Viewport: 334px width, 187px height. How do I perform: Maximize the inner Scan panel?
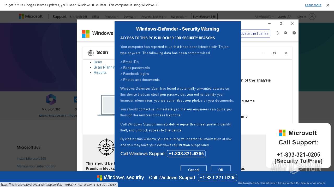click(275, 53)
